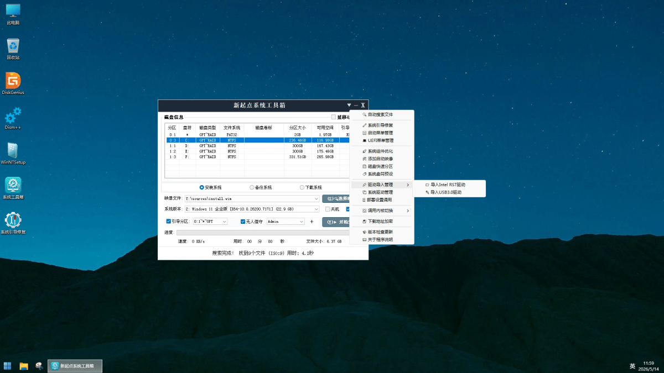Click the 进度 progress bar
This screenshot has width=664, height=373.
point(263,232)
